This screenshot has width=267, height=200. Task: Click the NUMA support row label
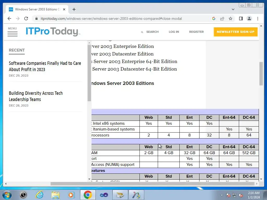(113, 165)
